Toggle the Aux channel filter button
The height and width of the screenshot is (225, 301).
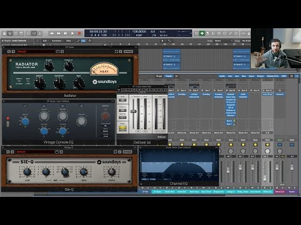(x=237, y=76)
